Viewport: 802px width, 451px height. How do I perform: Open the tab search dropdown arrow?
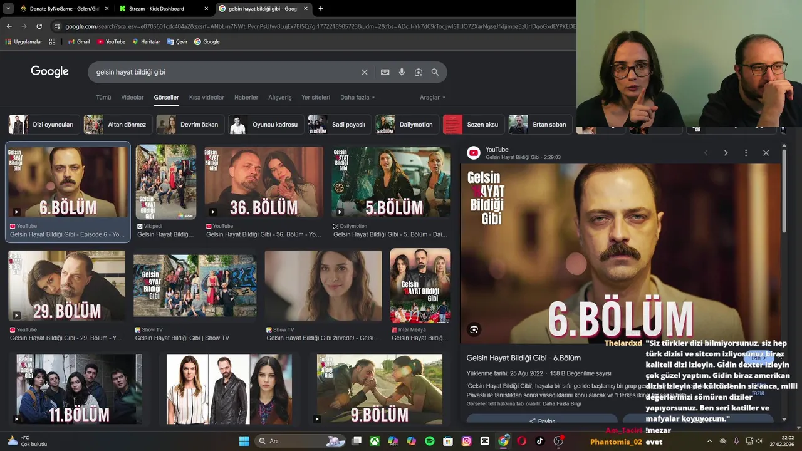(7, 9)
